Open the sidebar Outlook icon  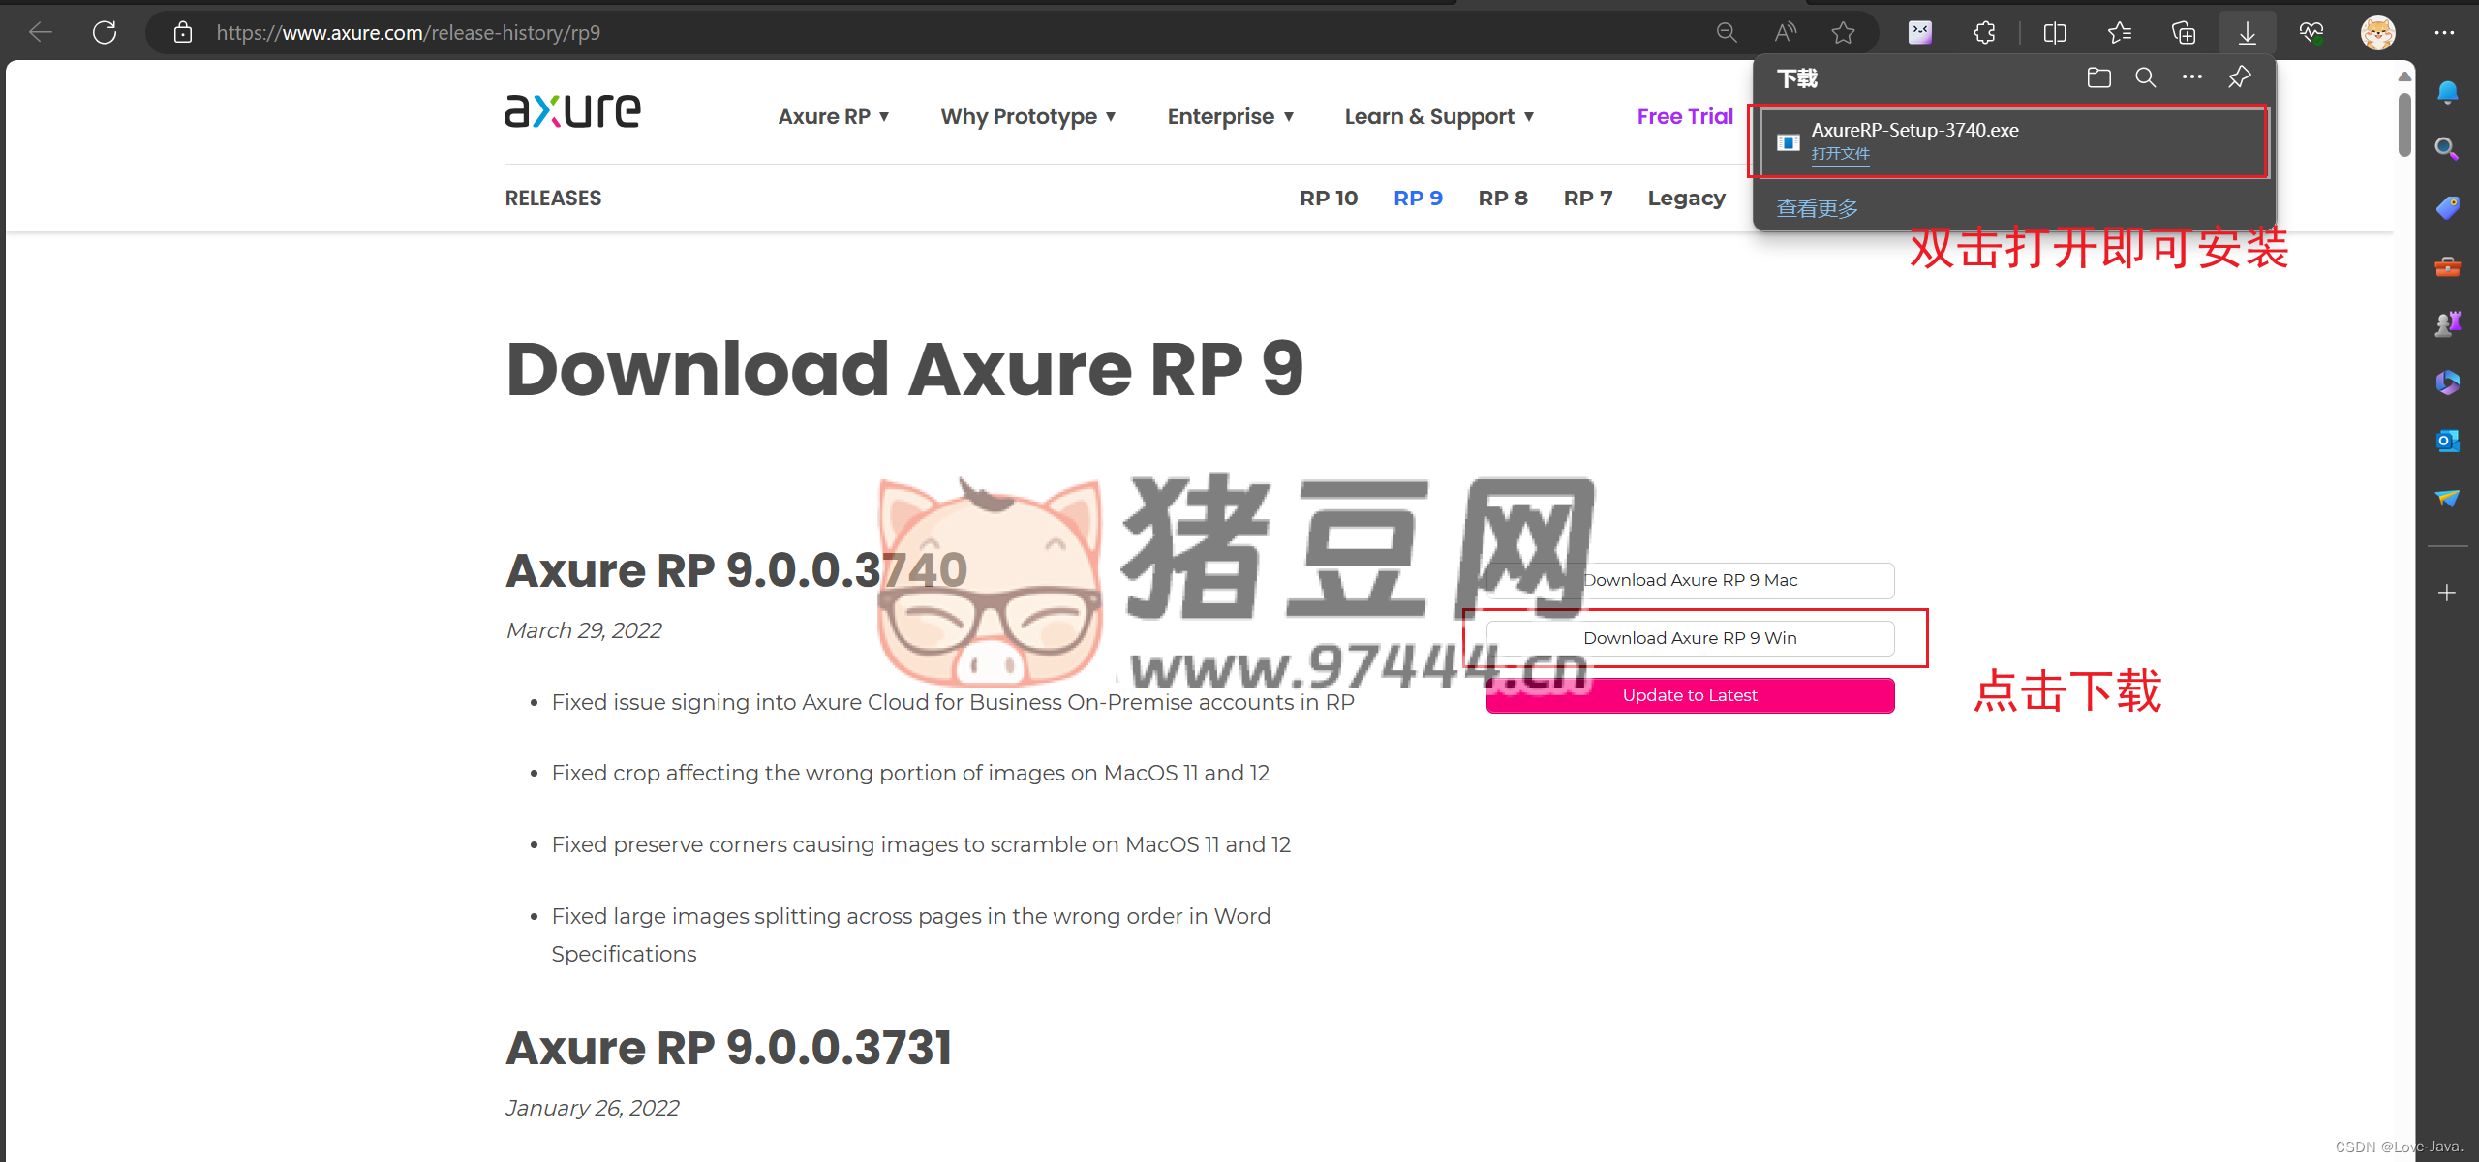(2447, 441)
